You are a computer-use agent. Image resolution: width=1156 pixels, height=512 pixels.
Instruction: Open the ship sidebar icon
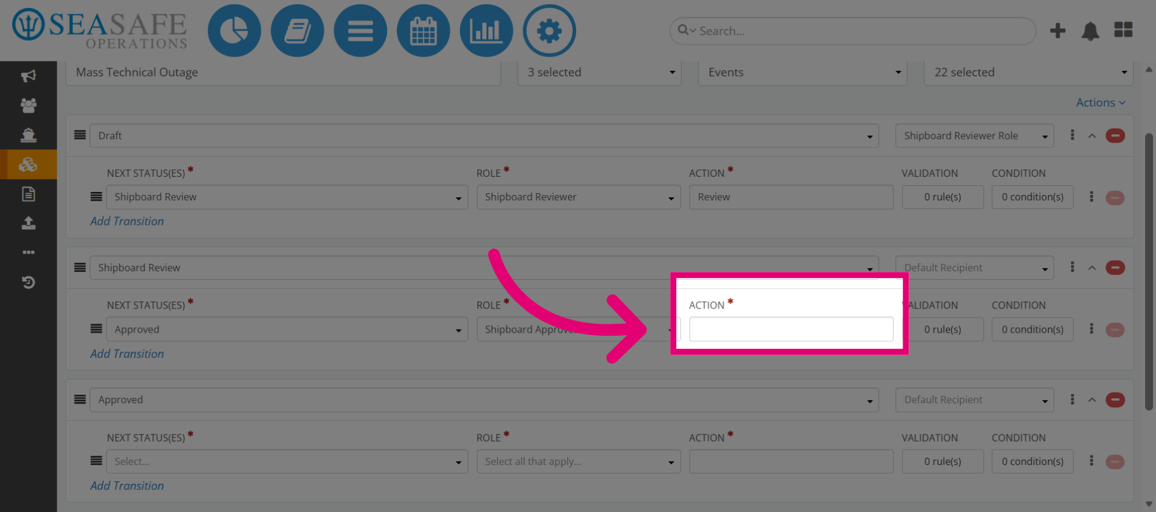tap(28, 135)
